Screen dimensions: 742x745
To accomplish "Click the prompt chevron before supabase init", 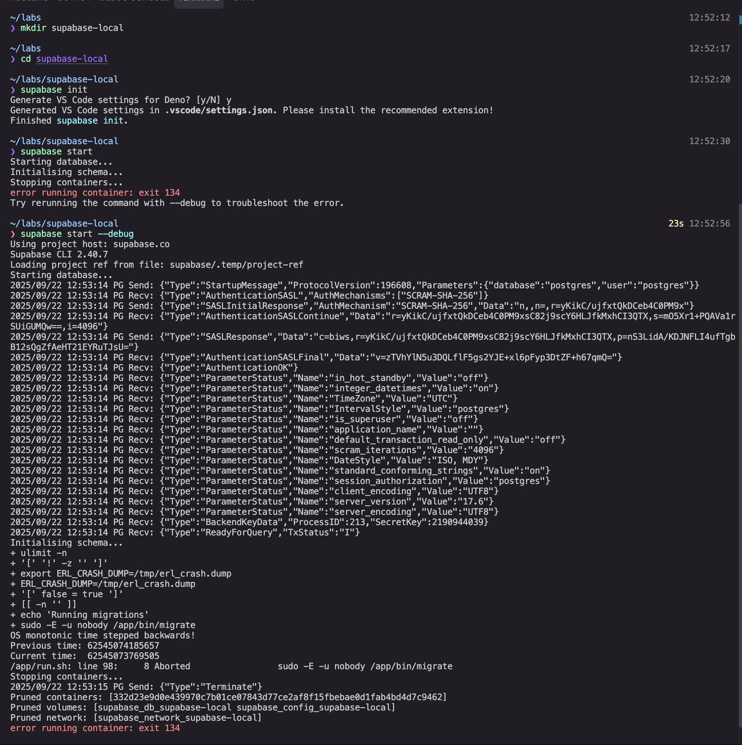I will coord(13,90).
